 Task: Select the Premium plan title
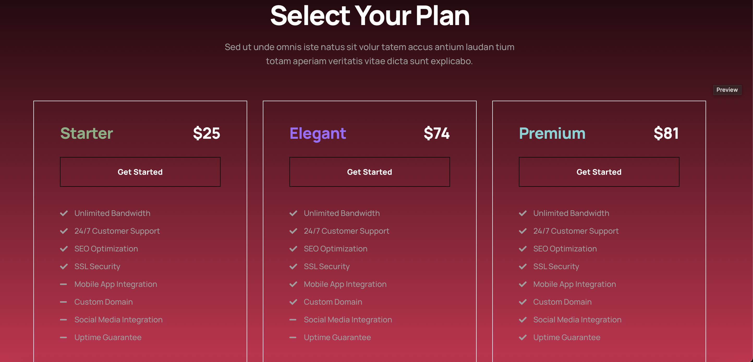552,133
